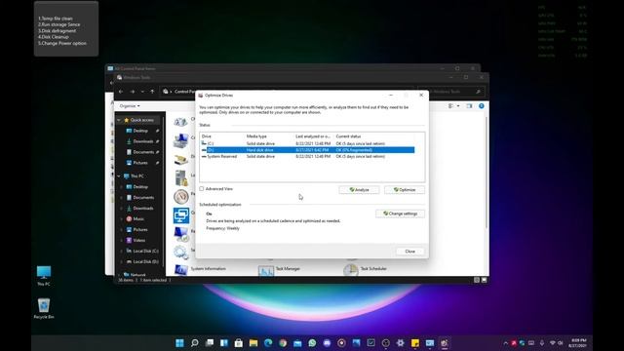Open Recycle Bin desktop icon
This screenshot has width=624, height=351.
pyautogui.click(x=44, y=308)
